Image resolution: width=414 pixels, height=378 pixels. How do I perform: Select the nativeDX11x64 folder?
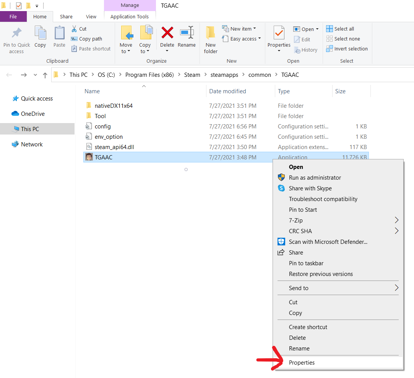click(x=114, y=105)
